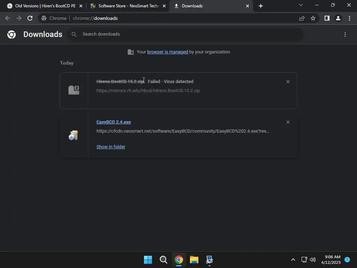Click the computer app taskbar icon
Viewport: 357px width, 268px height.
(x=209, y=260)
